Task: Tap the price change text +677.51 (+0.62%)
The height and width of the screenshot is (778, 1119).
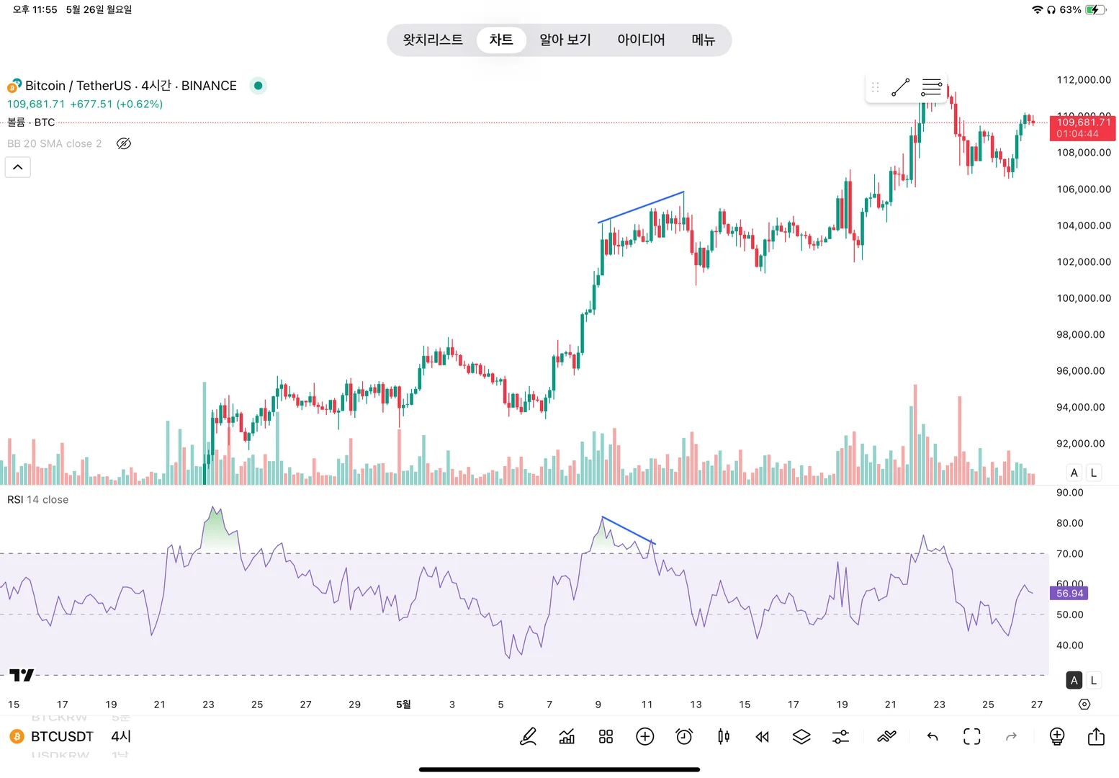Action: [x=117, y=104]
